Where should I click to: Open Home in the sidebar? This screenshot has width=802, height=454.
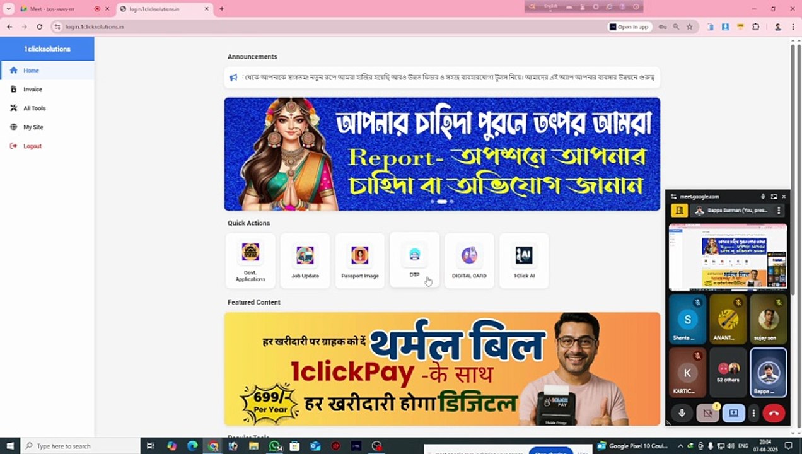(47, 71)
